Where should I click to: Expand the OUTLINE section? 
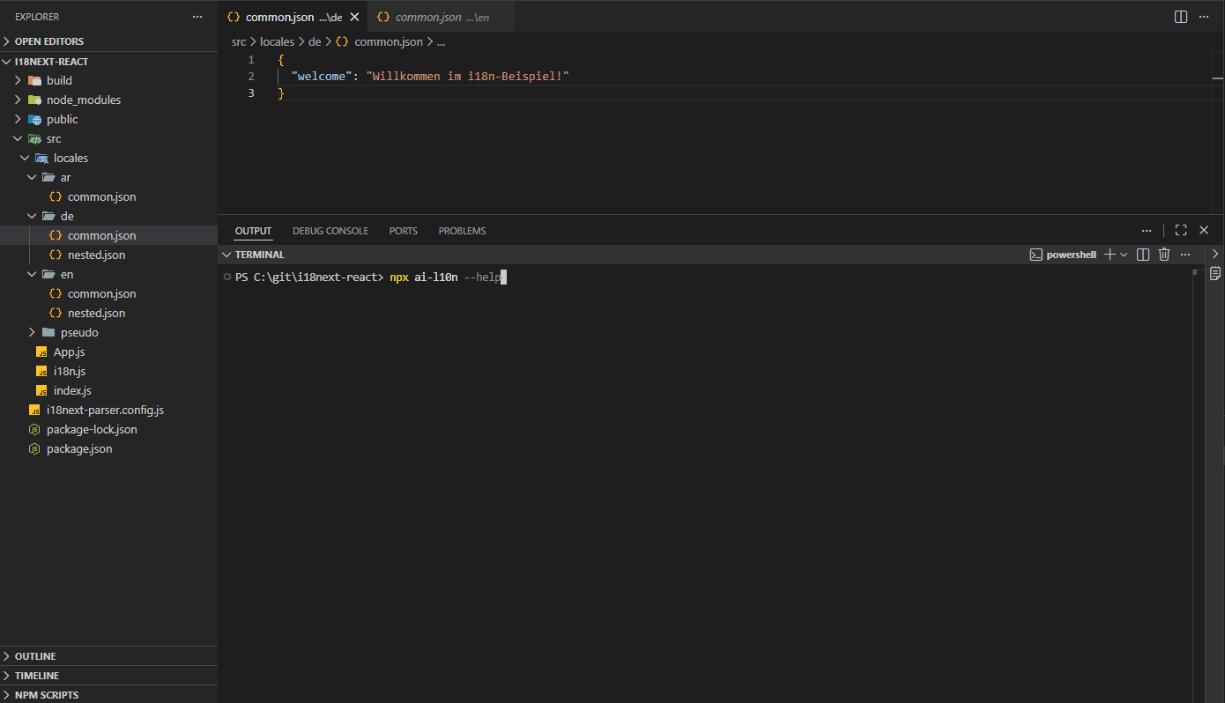tap(108, 656)
